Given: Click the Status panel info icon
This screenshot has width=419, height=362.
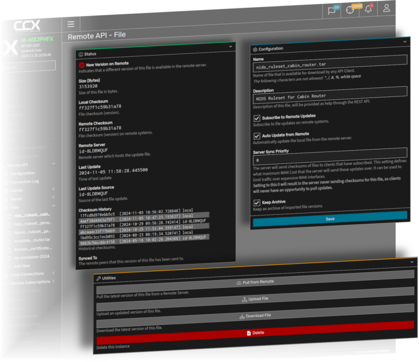Looking at the screenshot, I should [81, 54].
